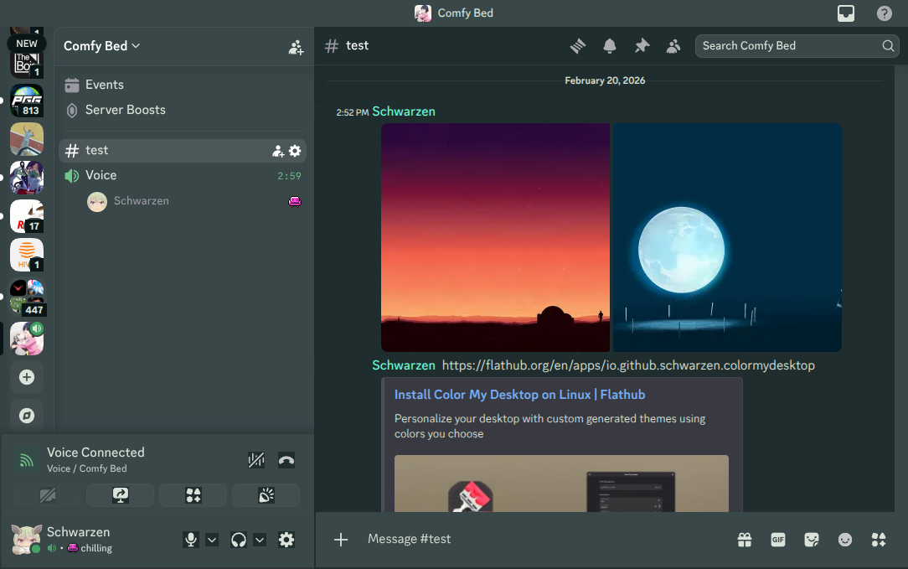
Task: Open the soundboard button
Action: pyautogui.click(x=266, y=495)
